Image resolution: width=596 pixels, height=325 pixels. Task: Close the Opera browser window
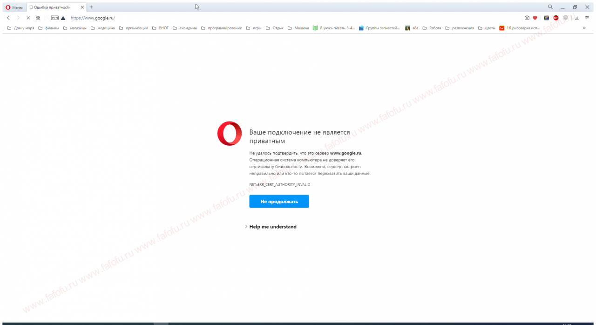(x=588, y=7)
